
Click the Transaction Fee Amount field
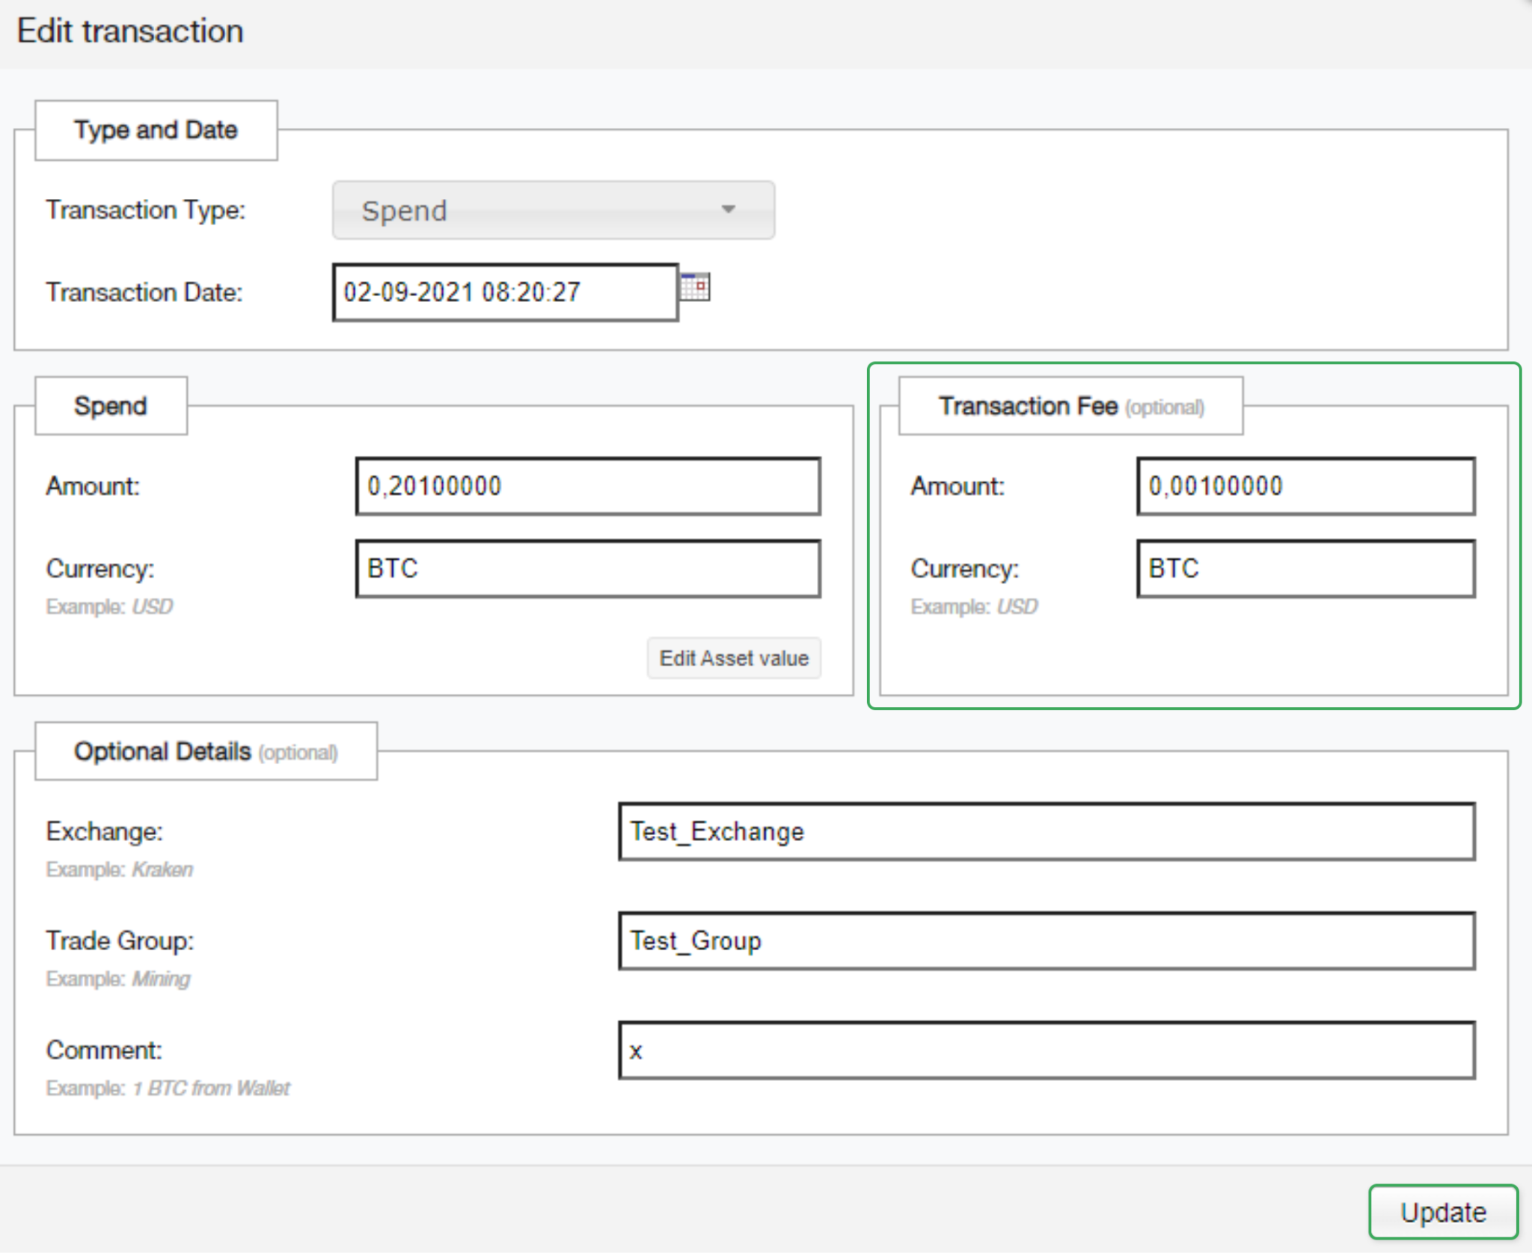[x=1305, y=487]
